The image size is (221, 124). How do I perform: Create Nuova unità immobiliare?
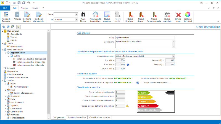click(x=95, y=17)
